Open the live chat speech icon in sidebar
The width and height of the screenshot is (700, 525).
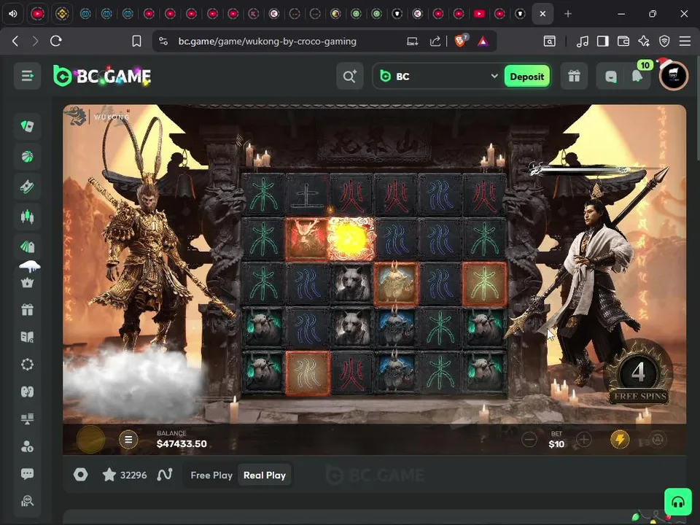coord(27,474)
